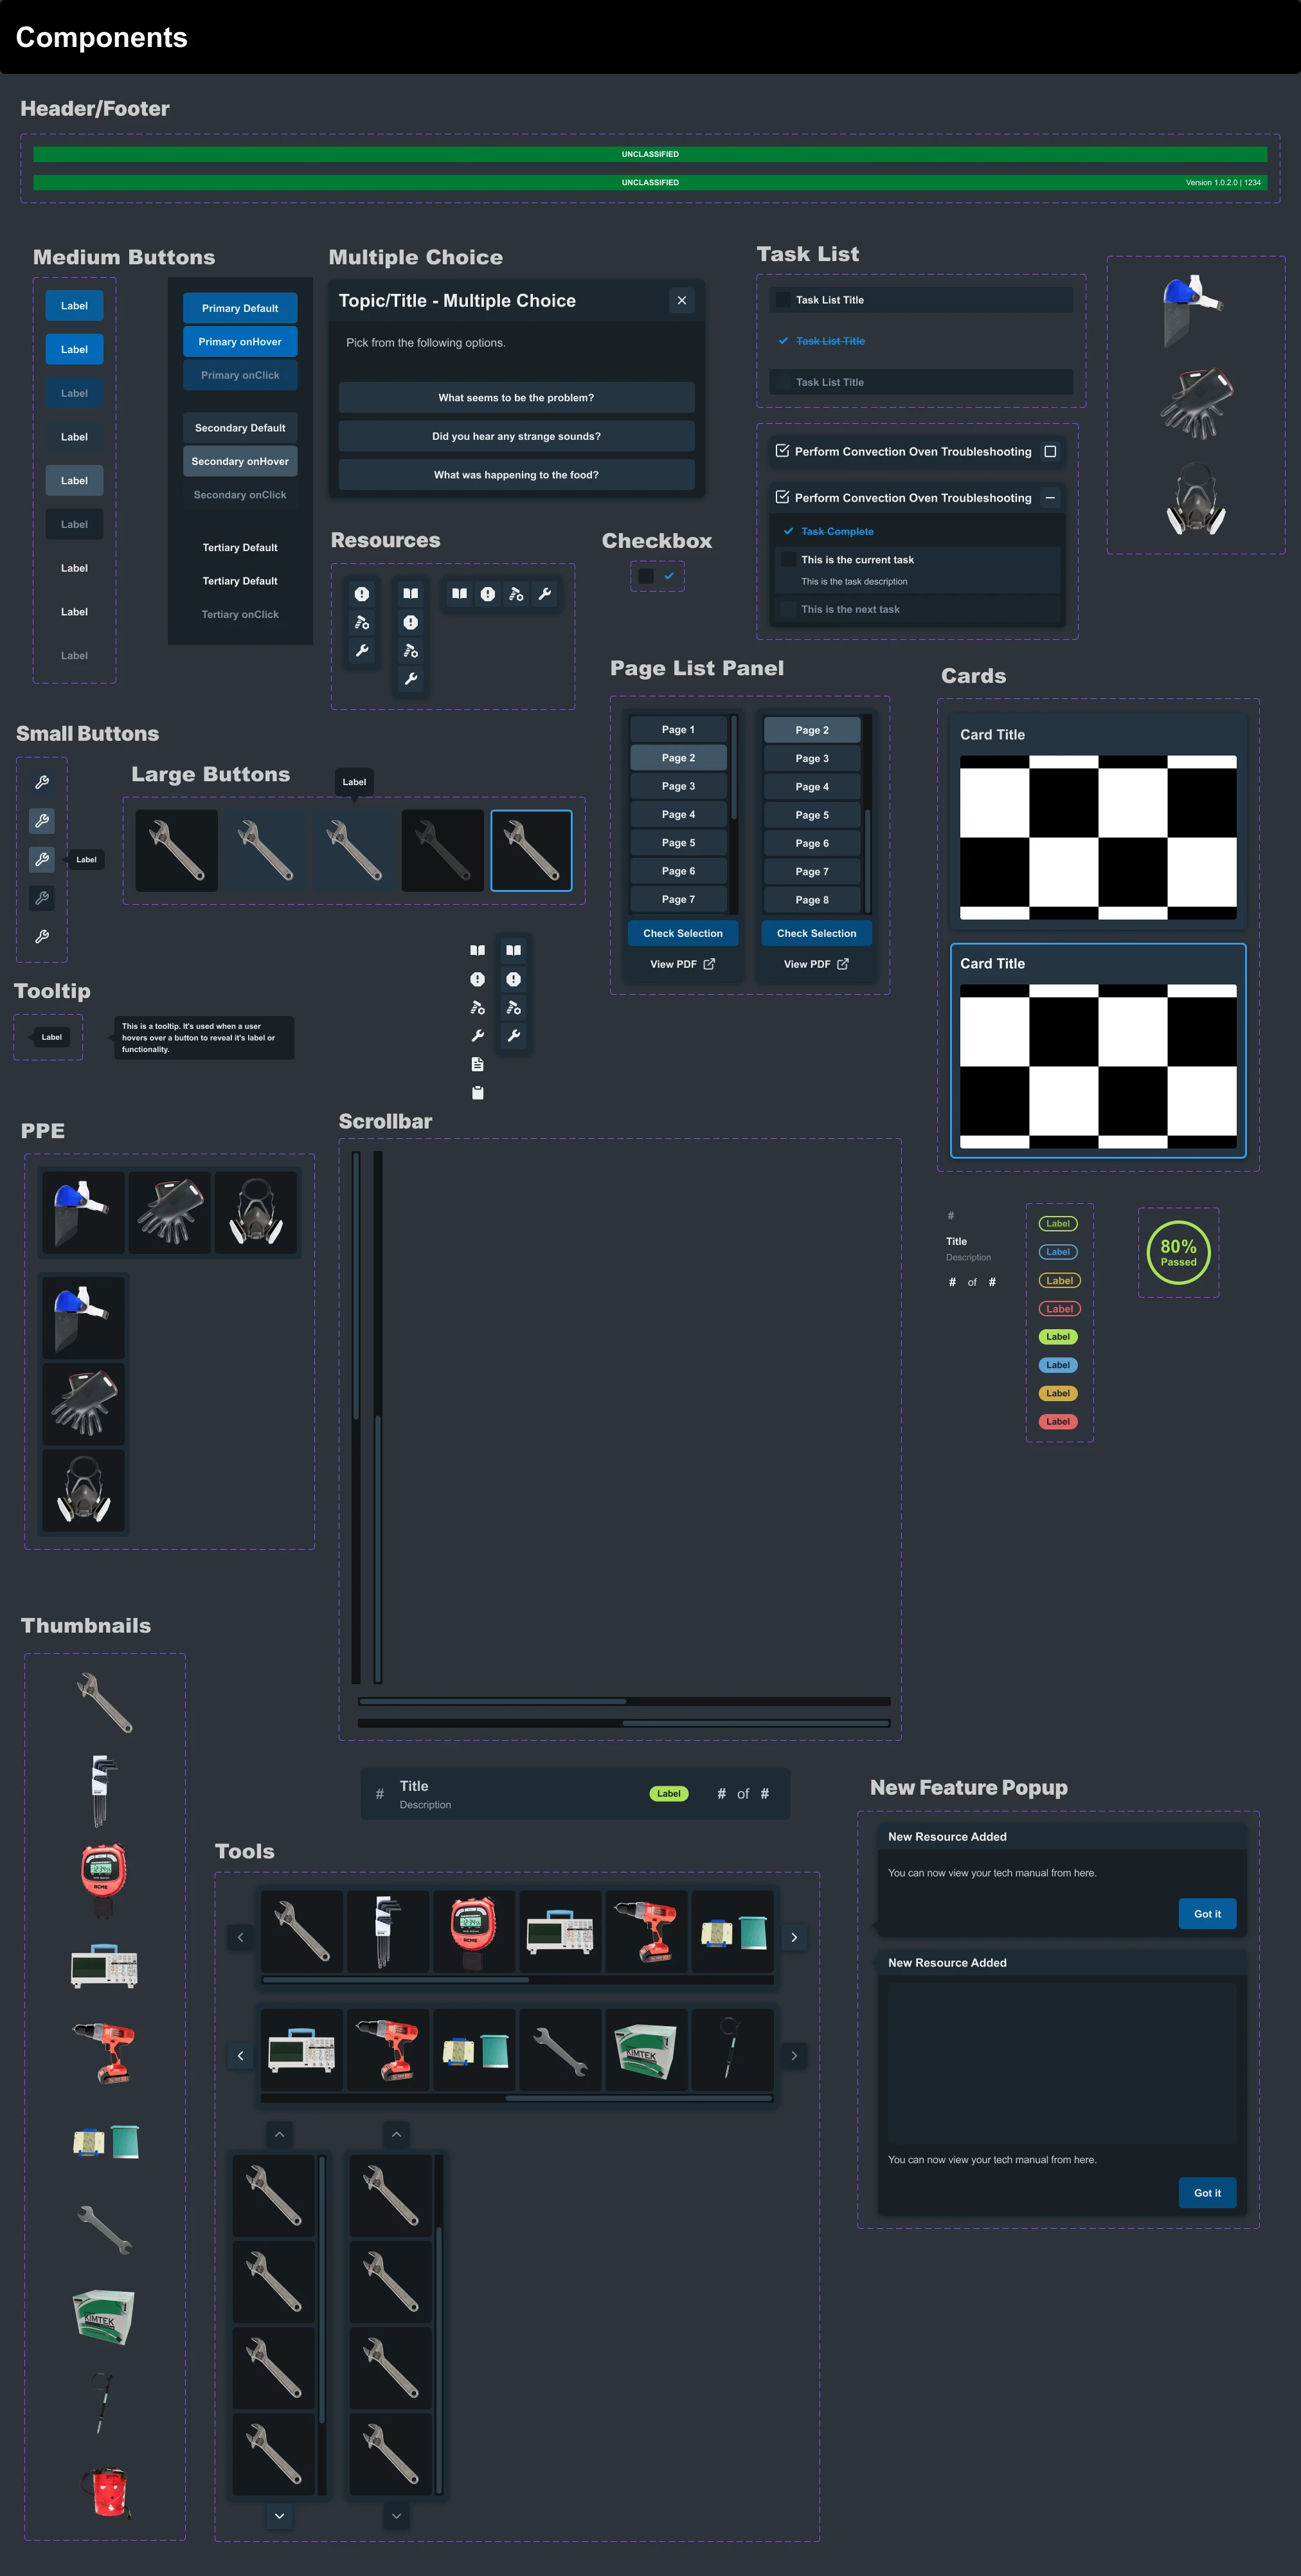Image resolution: width=1301 pixels, height=2576 pixels.
Task: Close the Multiple Choice dialog with X
Action: point(681,300)
